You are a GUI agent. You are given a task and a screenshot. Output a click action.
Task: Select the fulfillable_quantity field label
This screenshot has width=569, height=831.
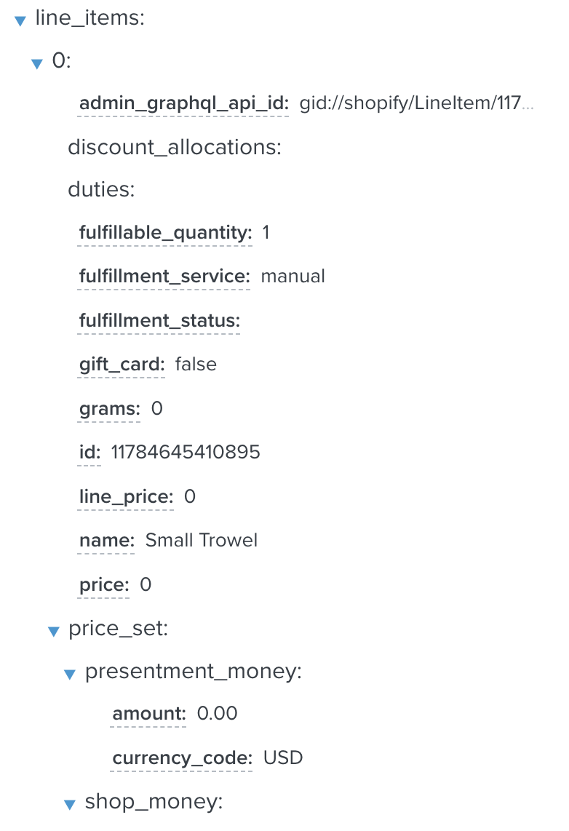[x=164, y=233]
